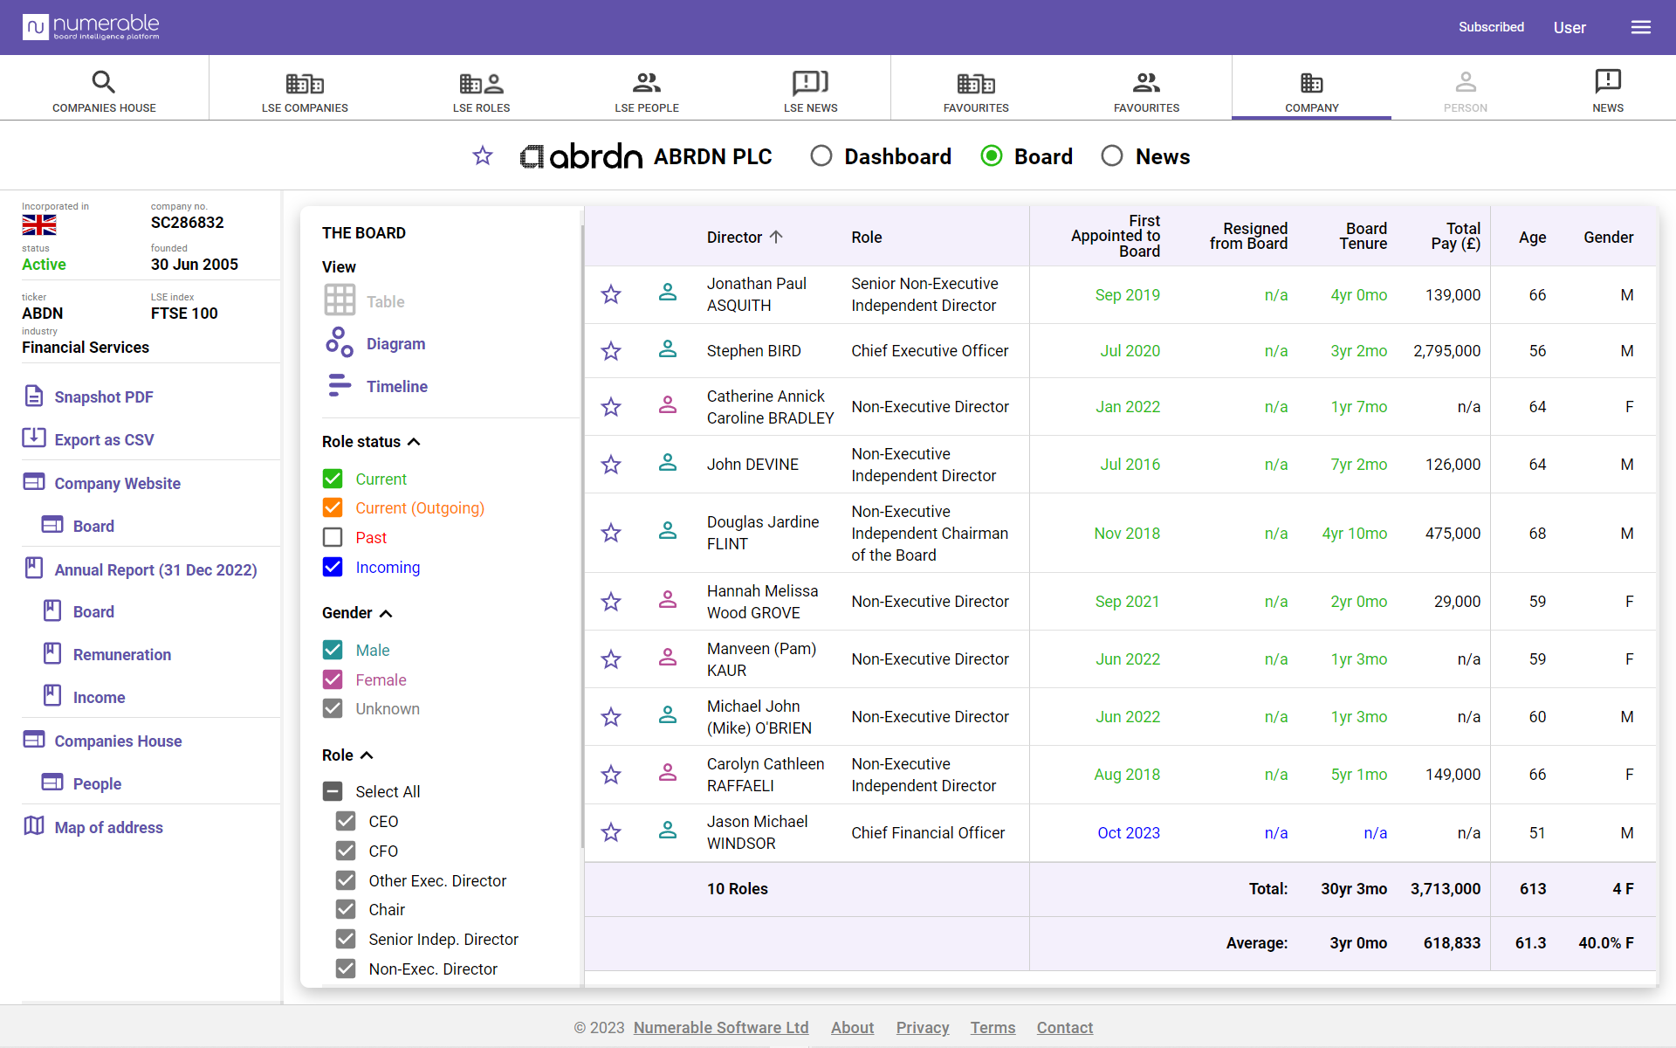Star John Devine as favourite
This screenshot has width=1676, height=1048.
click(x=611, y=465)
